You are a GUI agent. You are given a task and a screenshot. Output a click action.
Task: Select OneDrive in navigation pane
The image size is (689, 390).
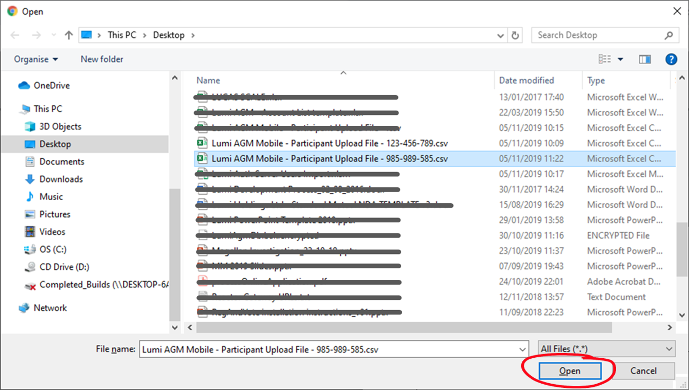tap(51, 85)
